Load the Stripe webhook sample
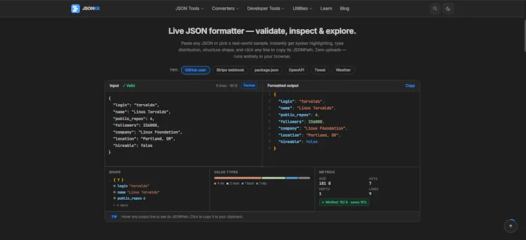526x240 pixels. (x=231, y=70)
